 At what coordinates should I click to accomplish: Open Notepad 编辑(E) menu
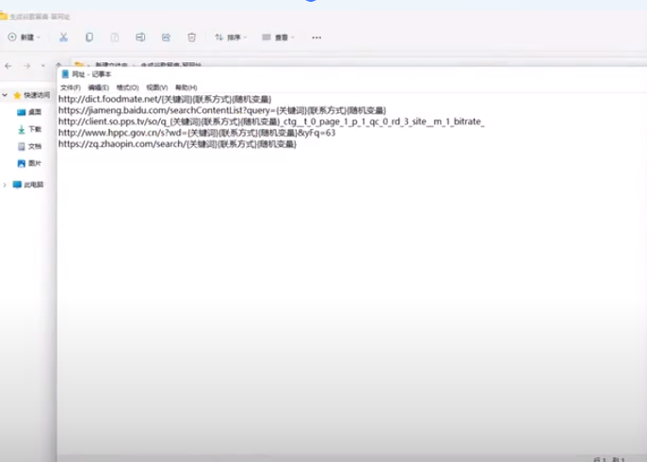(98, 88)
